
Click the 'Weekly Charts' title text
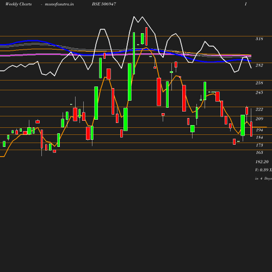18,4
